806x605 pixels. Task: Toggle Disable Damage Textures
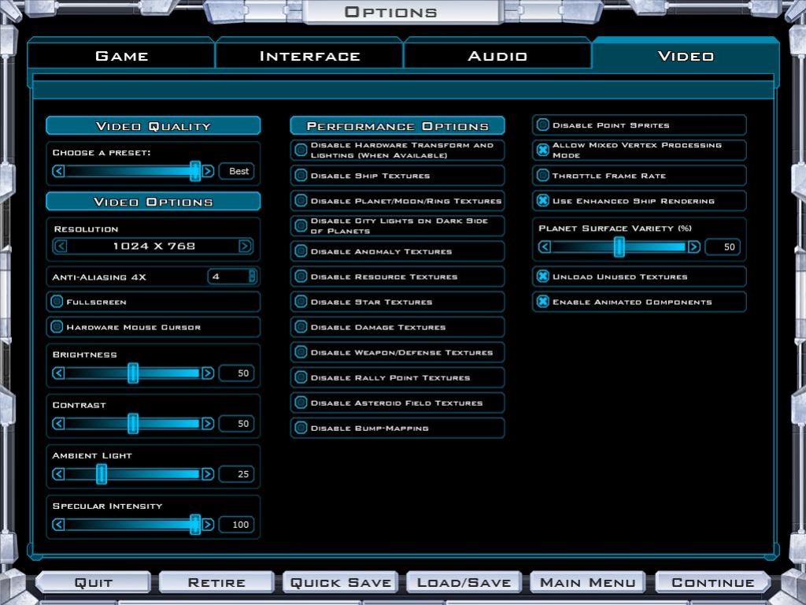coord(301,327)
